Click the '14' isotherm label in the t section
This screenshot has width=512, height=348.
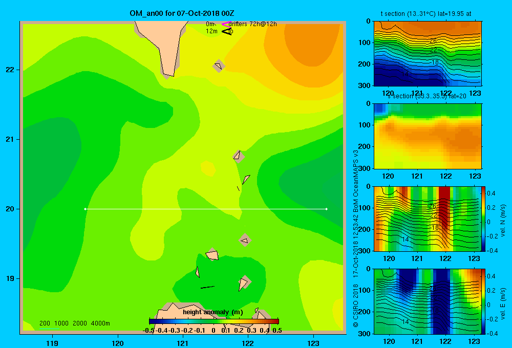tap(405, 74)
